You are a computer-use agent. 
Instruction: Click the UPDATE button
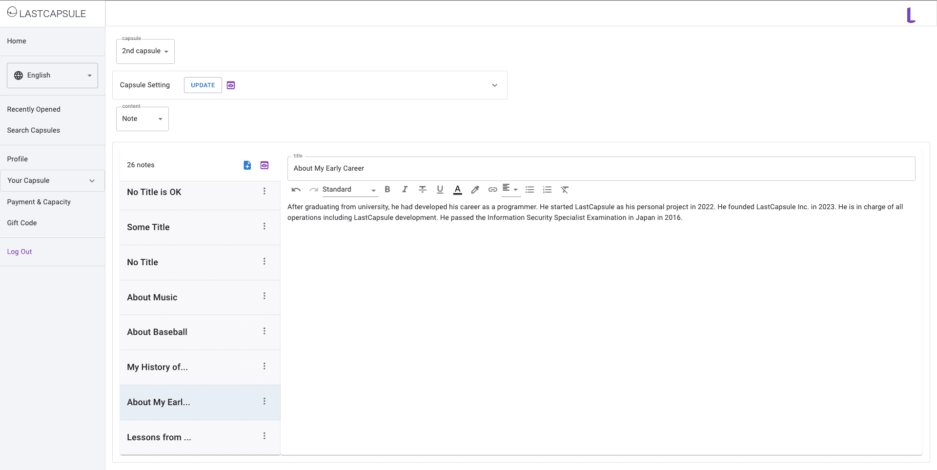[203, 85]
